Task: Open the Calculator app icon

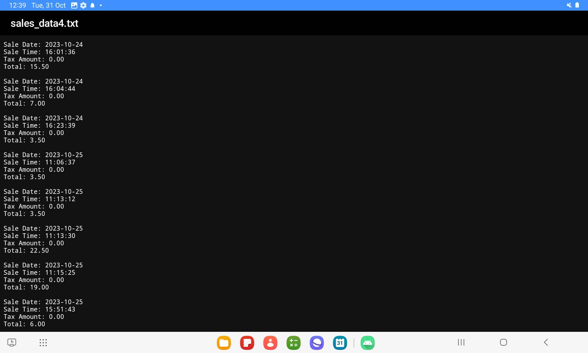Action: [x=293, y=343]
